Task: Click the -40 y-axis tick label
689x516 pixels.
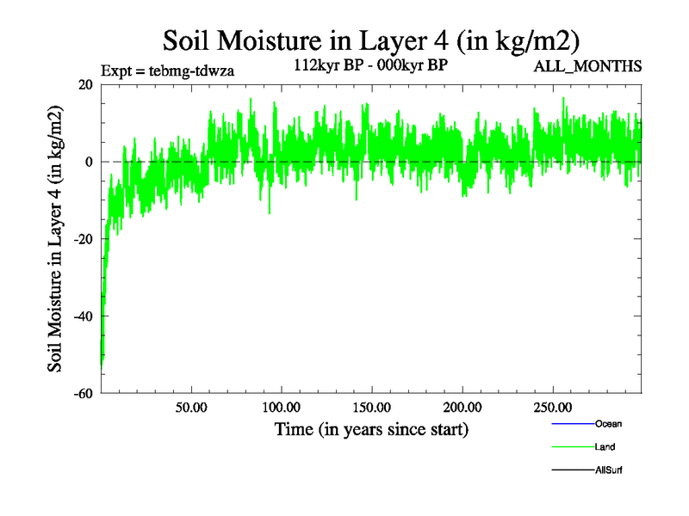Action: pyautogui.click(x=84, y=316)
